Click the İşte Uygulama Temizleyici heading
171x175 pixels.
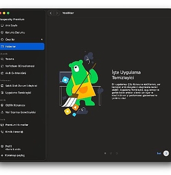coord(126,75)
